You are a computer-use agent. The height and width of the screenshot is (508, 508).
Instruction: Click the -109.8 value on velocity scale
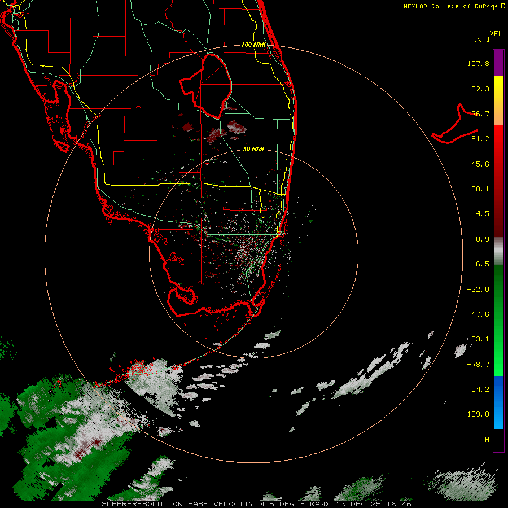476,414
